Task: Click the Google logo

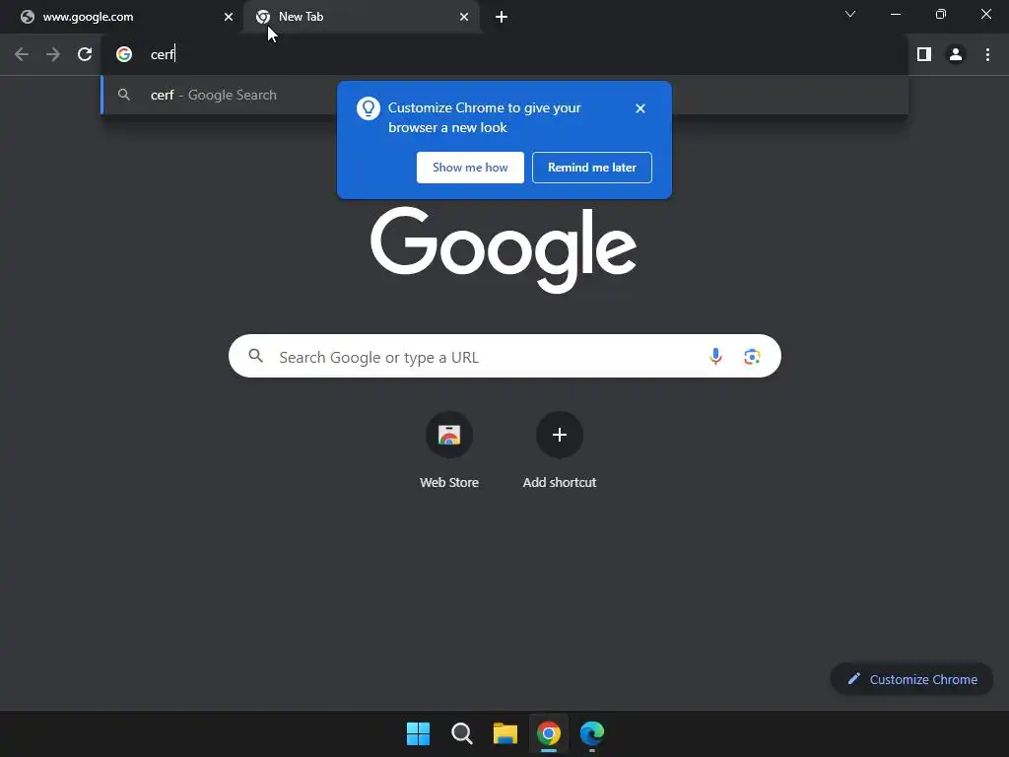Action: click(x=504, y=249)
